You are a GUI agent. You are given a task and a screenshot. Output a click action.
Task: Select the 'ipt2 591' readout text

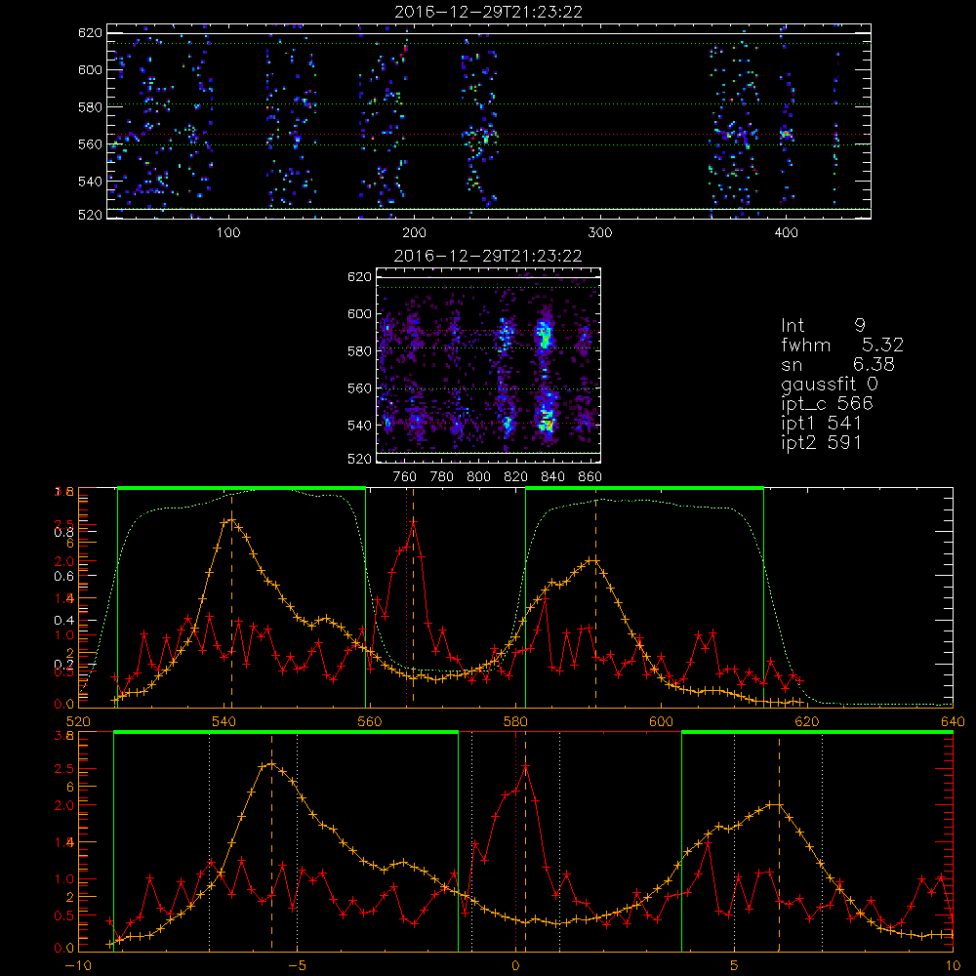point(821,442)
